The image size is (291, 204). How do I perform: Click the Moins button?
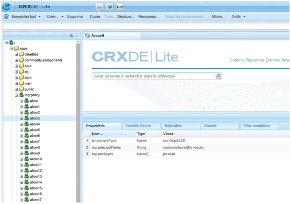(218, 16)
